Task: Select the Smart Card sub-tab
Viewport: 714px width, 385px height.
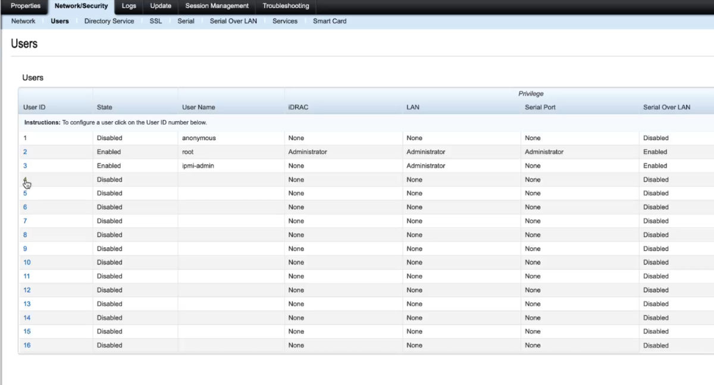Action: click(330, 21)
